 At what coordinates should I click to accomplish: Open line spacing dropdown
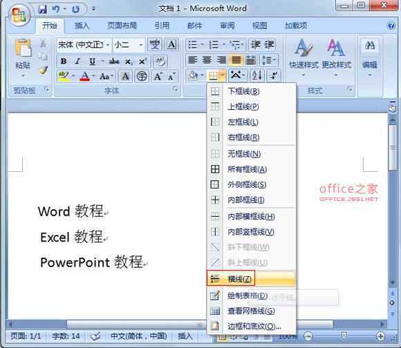[268, 60]
